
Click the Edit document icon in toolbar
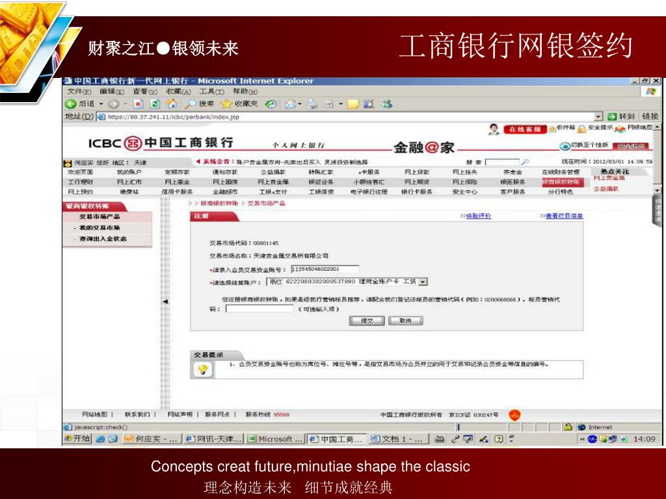(328, 103)
